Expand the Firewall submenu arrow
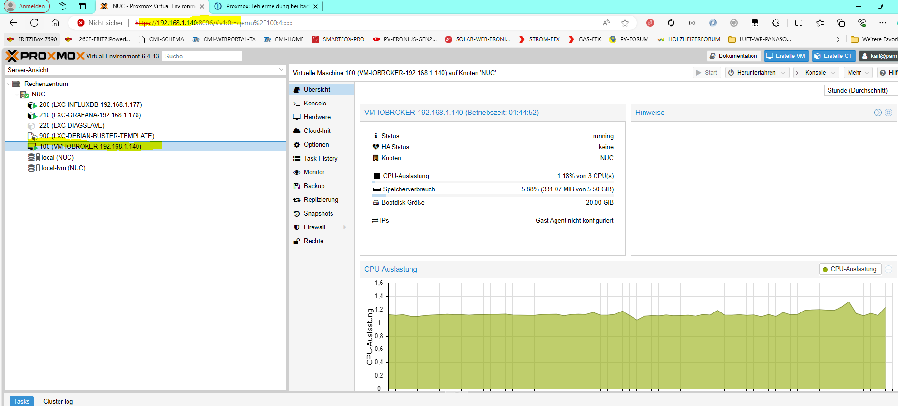This screenshot has width=898, height=406. (345, 227)
